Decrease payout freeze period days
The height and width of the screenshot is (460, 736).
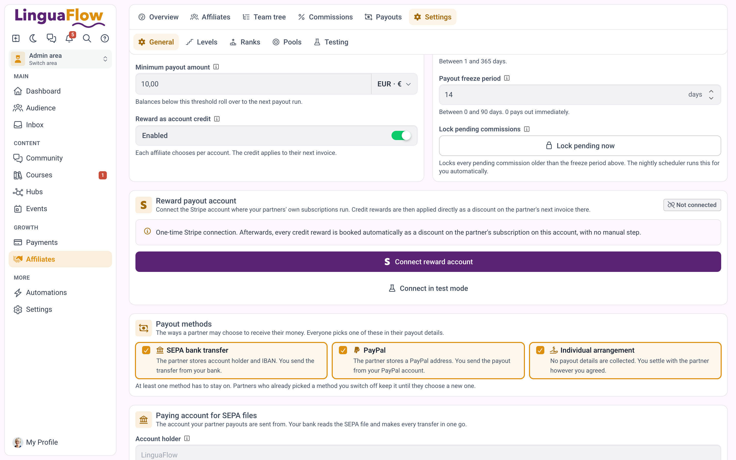[711, 98]
